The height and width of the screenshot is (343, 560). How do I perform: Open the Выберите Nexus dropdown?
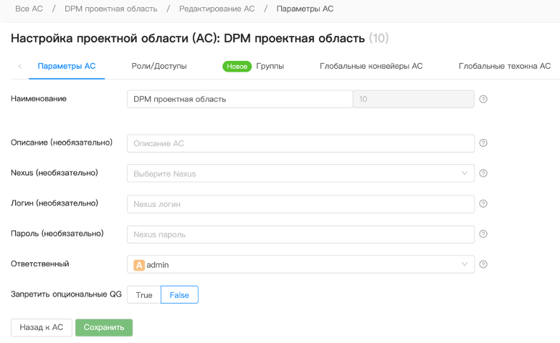pyautogui.click(x=300, y=173)
